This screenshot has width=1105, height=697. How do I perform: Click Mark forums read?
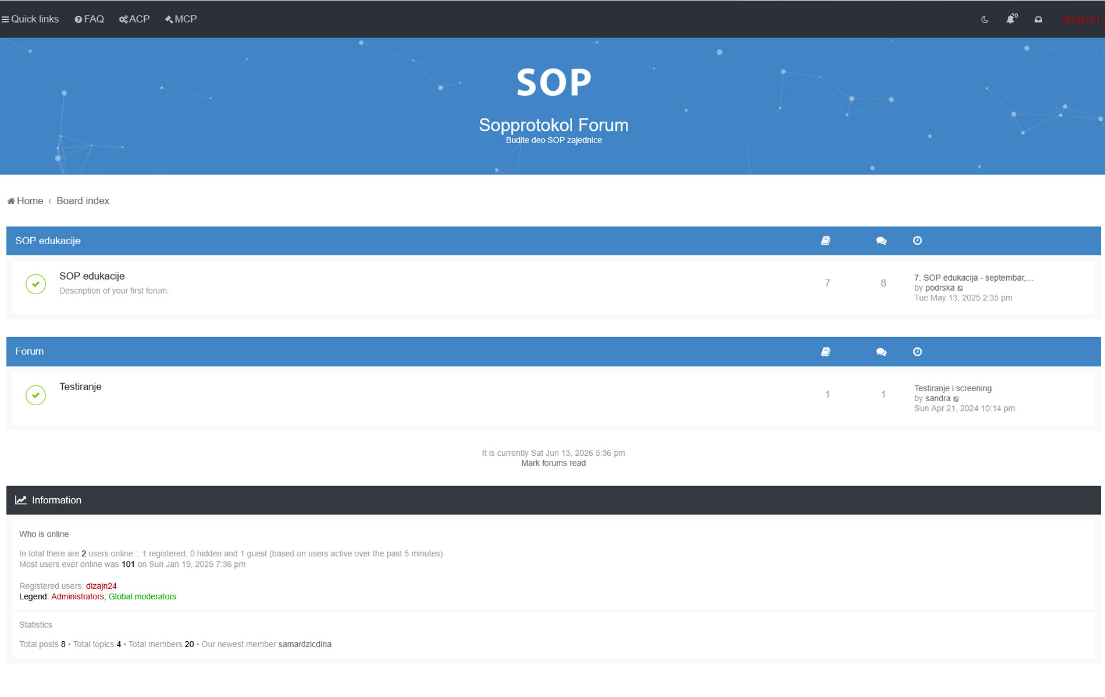553,463
